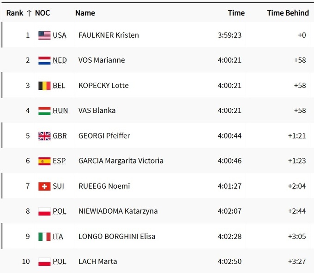Viewport: 314px width, 273px height.
Task: Click the Switzerland flag icon
Action: 44,186
